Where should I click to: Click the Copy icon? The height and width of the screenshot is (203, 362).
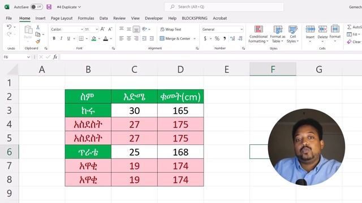(x=38, y=34)
